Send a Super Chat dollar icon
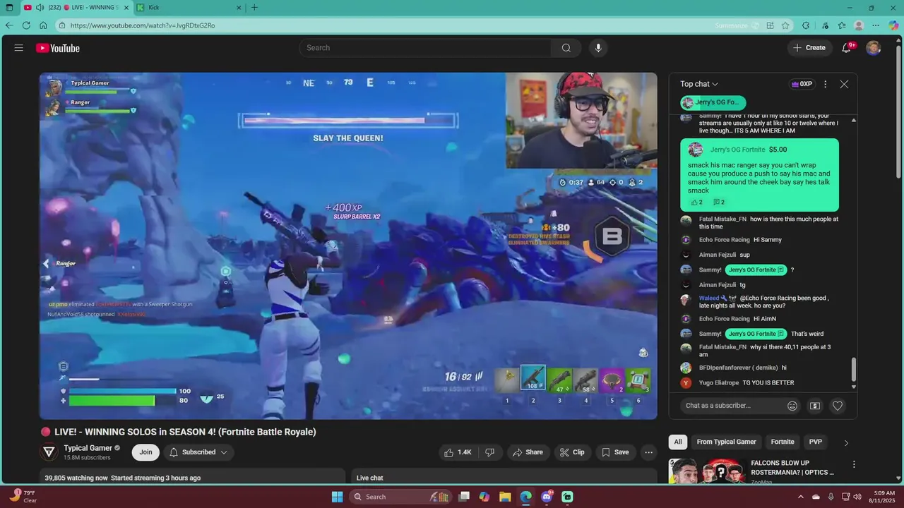This screenshot has height=508, width=904. tap(815, 406)
